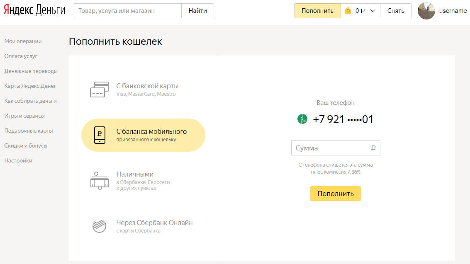Focus the Товар, услуга или магазин search field
Viewport: 470px width, 264px height.
point(128,11)
